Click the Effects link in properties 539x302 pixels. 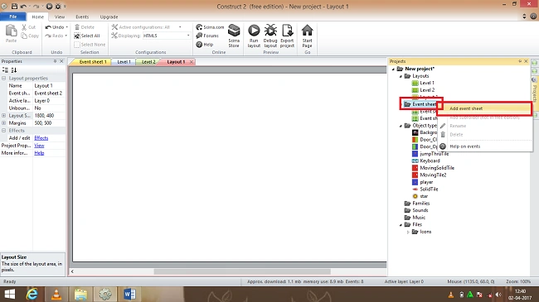[x=41, y=138]
